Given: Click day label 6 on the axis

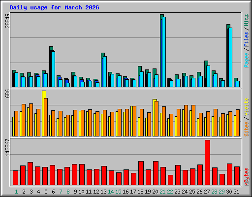Looking at the screenshot, I should coord(53,192).
